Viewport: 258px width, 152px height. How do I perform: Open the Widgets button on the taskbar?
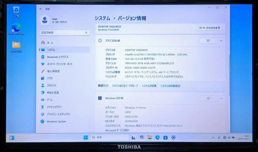[12, 138]
